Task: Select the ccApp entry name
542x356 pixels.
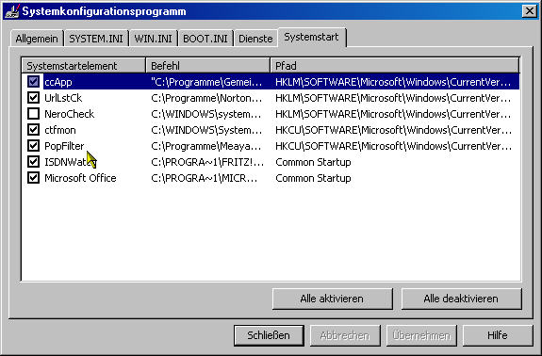Action: point(58,82)
